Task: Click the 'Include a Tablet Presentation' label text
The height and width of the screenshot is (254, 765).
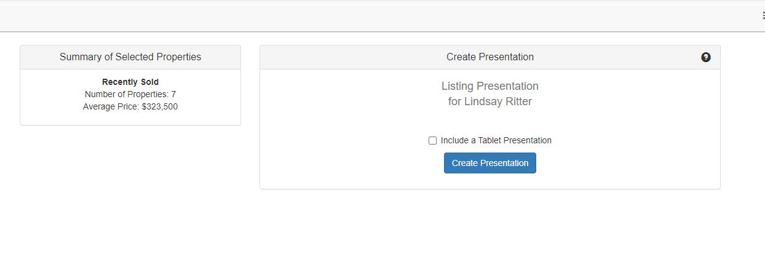Action: [x=496, y=140]
